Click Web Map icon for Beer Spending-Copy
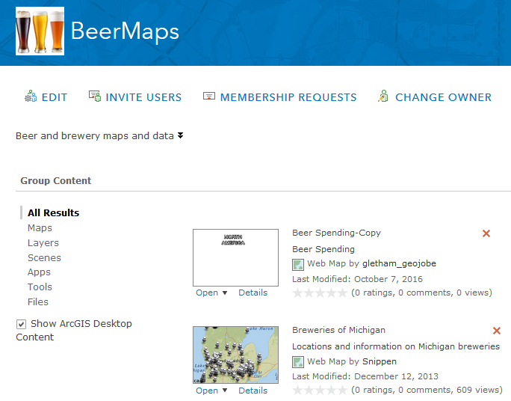The image size is (511, 401). point(298,264)
